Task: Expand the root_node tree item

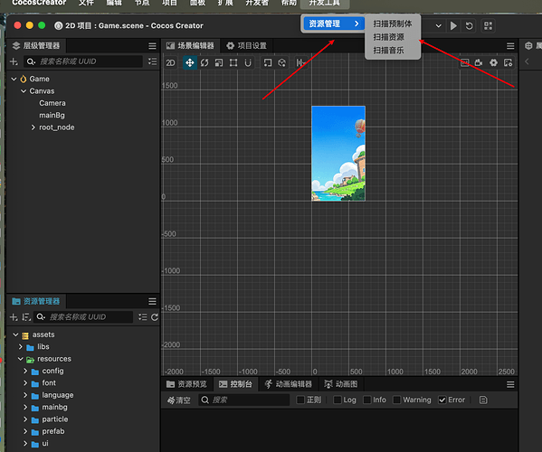Action: 33,127
